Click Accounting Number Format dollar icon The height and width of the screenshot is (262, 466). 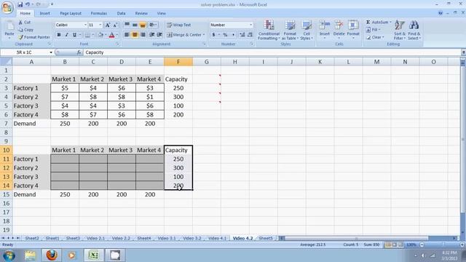213,35
